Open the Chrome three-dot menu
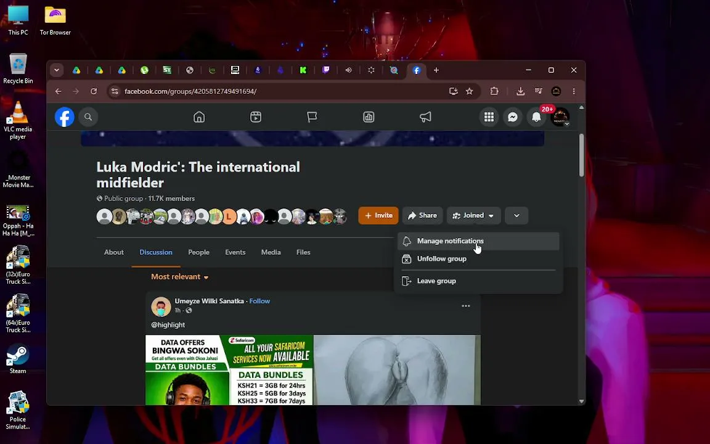The height and width of the screenshot is (444, 710). (574, 91)
